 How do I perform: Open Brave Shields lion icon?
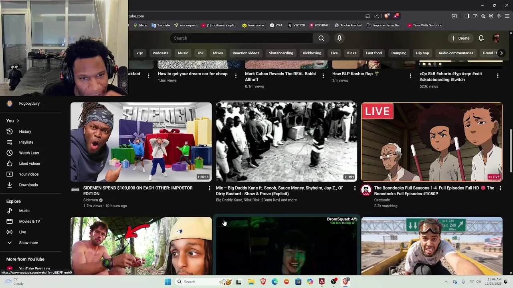click(x=386, y=16)
